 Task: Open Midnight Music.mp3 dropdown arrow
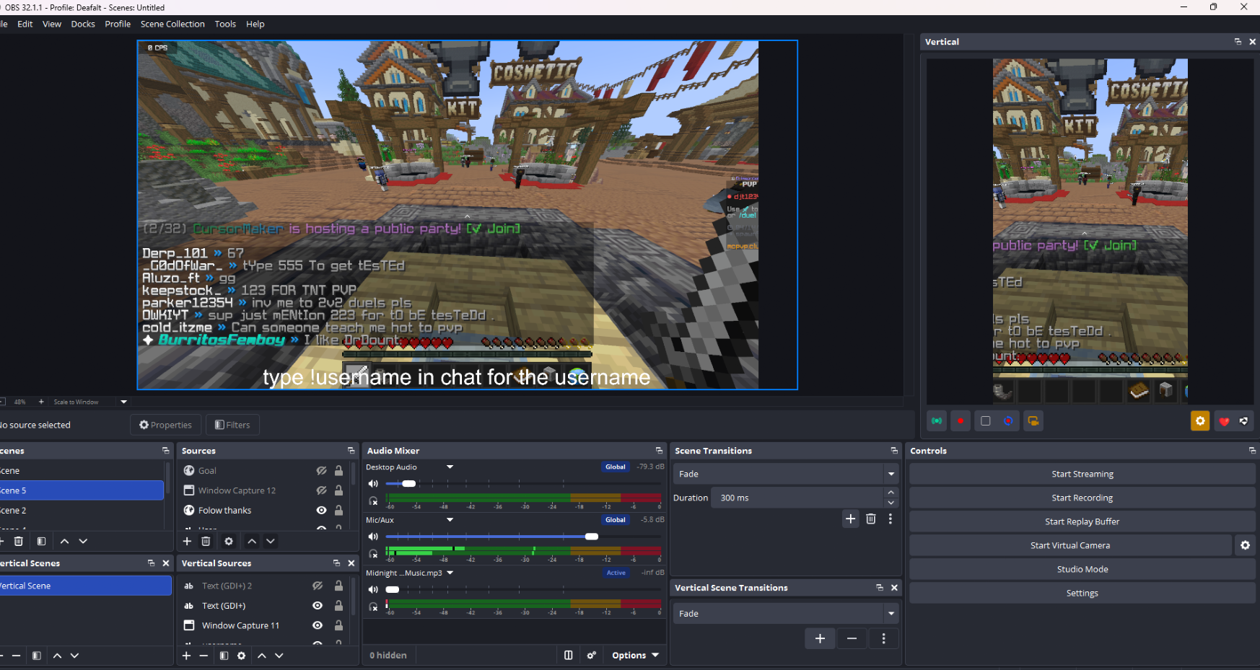coord(450,573)
